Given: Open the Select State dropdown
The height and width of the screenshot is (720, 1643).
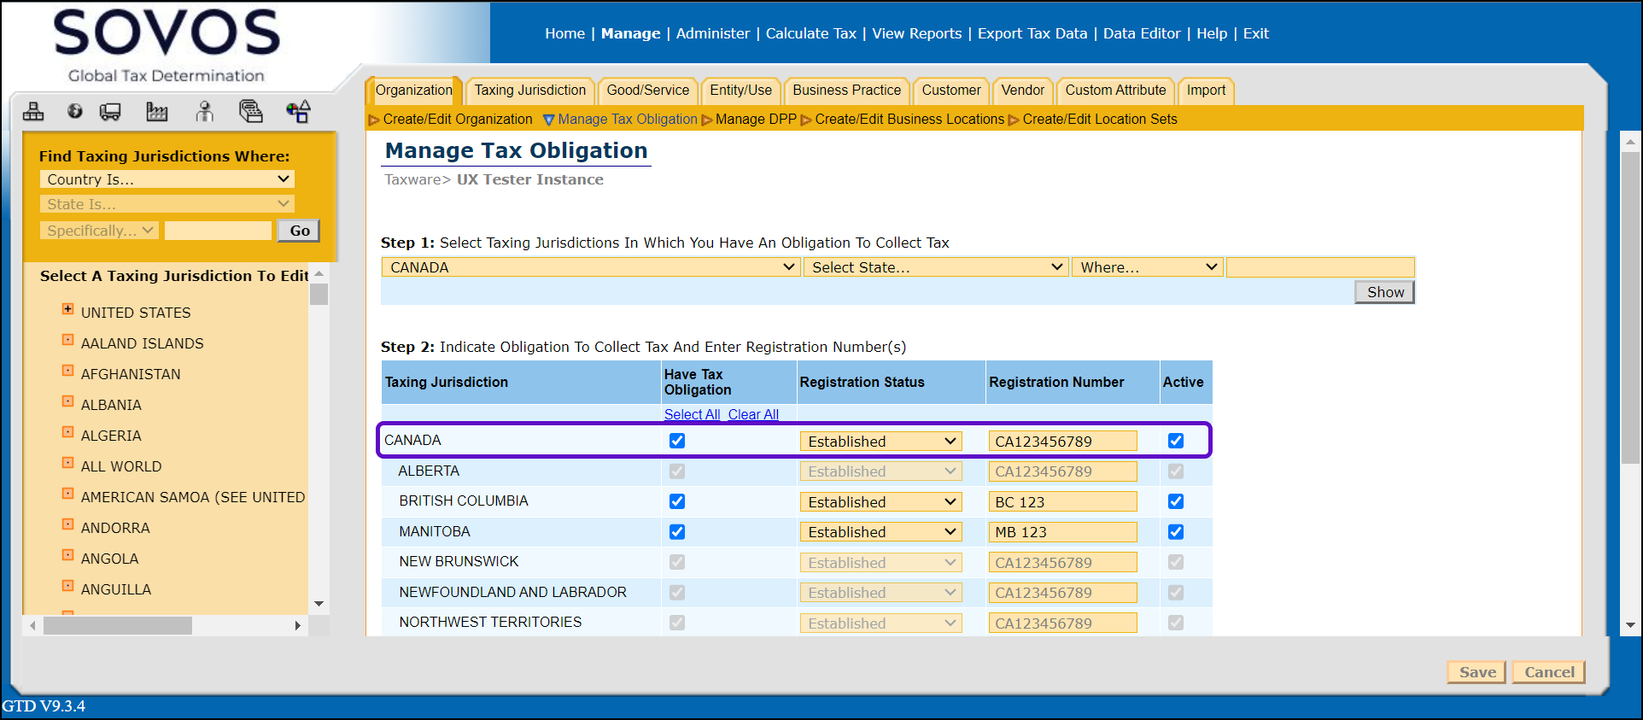Looking at the screenshot, I should 936,267.
